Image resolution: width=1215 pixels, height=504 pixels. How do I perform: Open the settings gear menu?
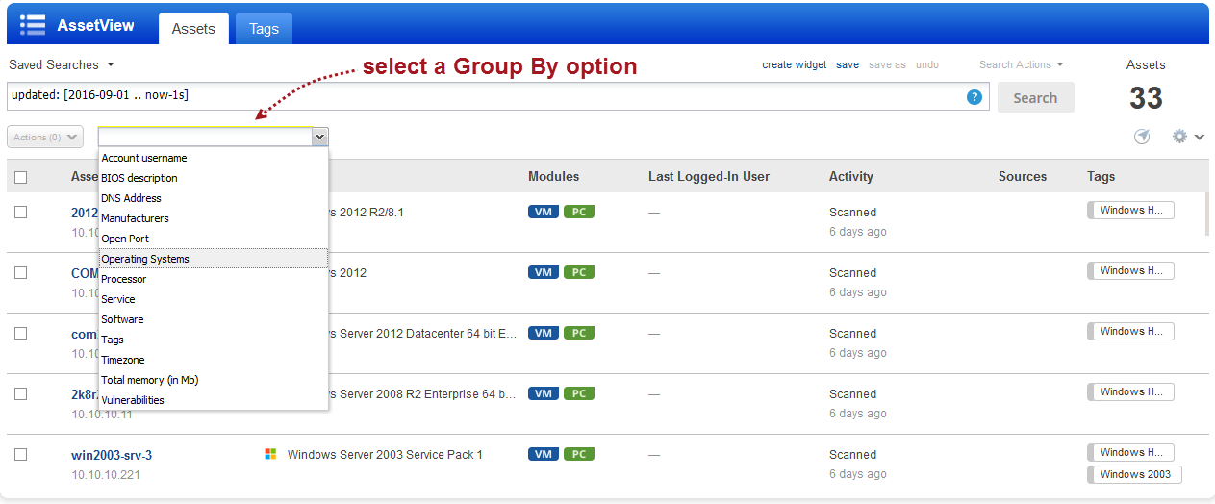coord(1188,137)
